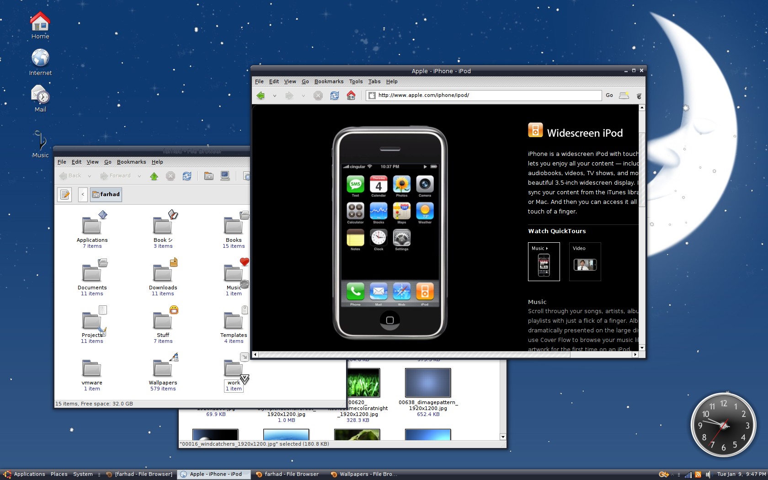Open the Applications folder
This screenshot has height=480, width=768.
[x=92, y=229]
